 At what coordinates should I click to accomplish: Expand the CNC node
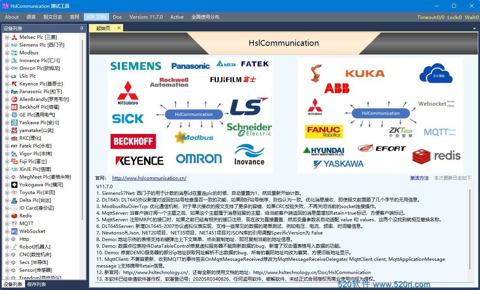tap(7, 255)
